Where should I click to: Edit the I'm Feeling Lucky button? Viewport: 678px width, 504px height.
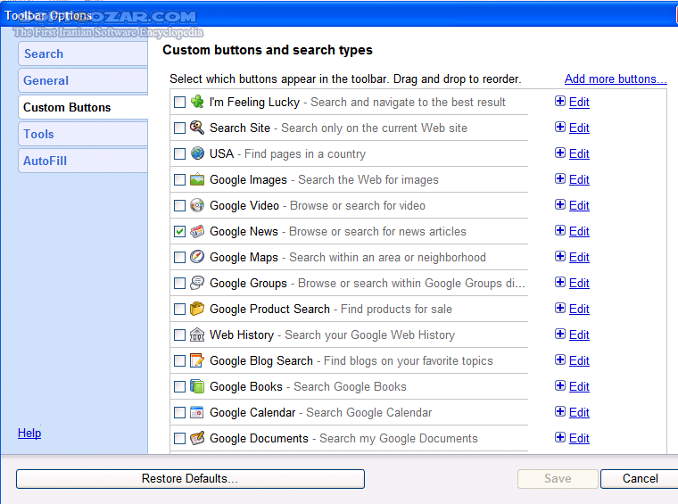[x=579, y=103]
